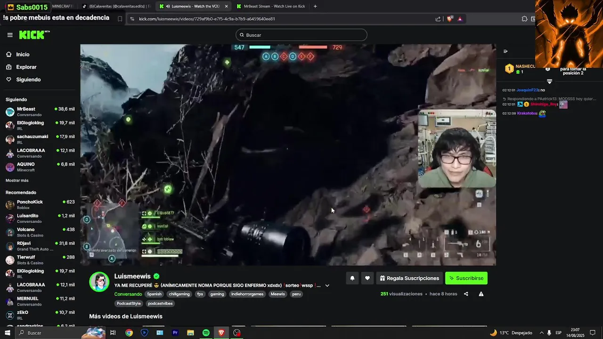
Task: Click Regala Suscripciones button
Action: click(x=409, y=278)
